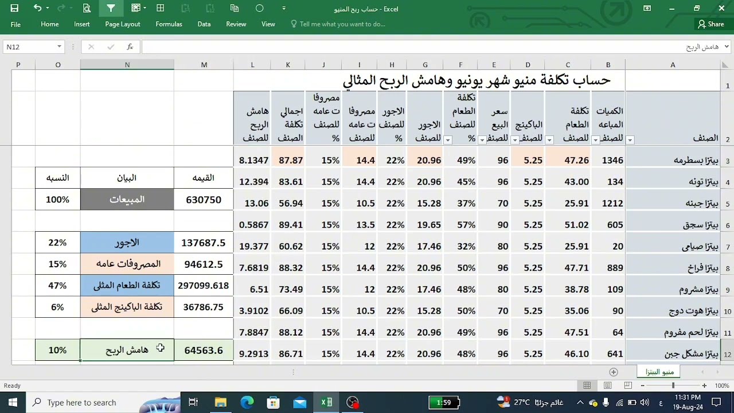The height and width of the screenshot is (413, 734).
Task: Click the Print Preview icon
Action: click(x=87, y=8)
